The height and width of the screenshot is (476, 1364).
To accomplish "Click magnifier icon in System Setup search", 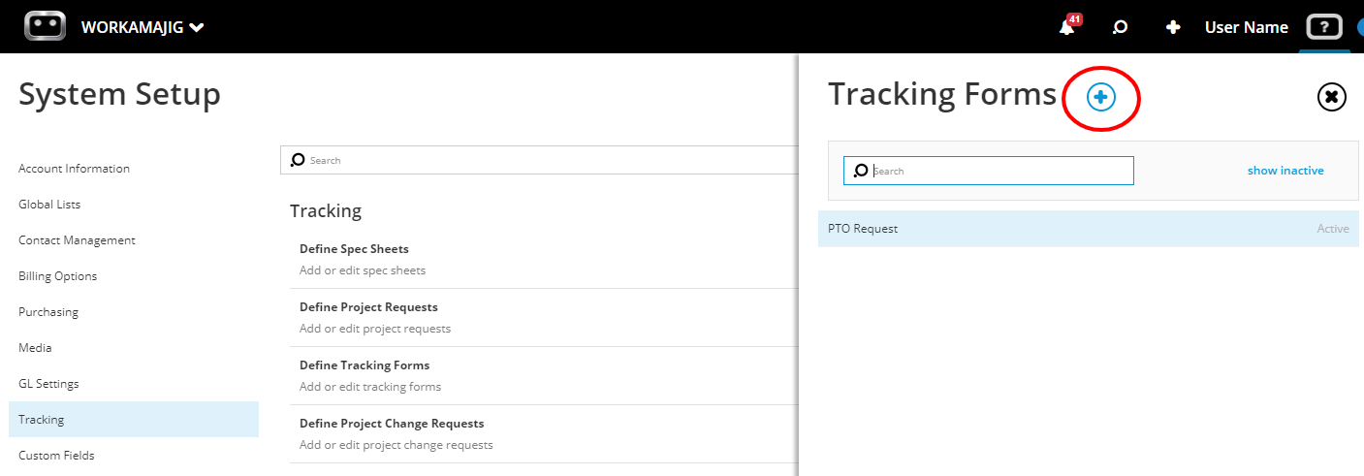I will click(x=299, y=160).
